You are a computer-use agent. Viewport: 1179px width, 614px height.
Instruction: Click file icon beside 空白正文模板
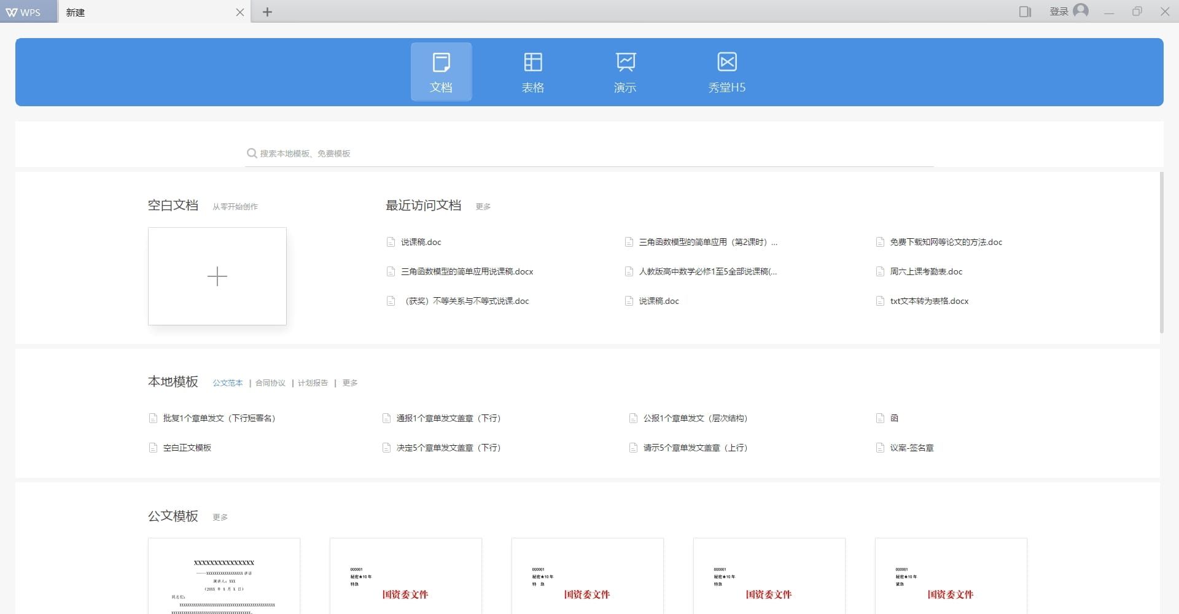point(153,448)
